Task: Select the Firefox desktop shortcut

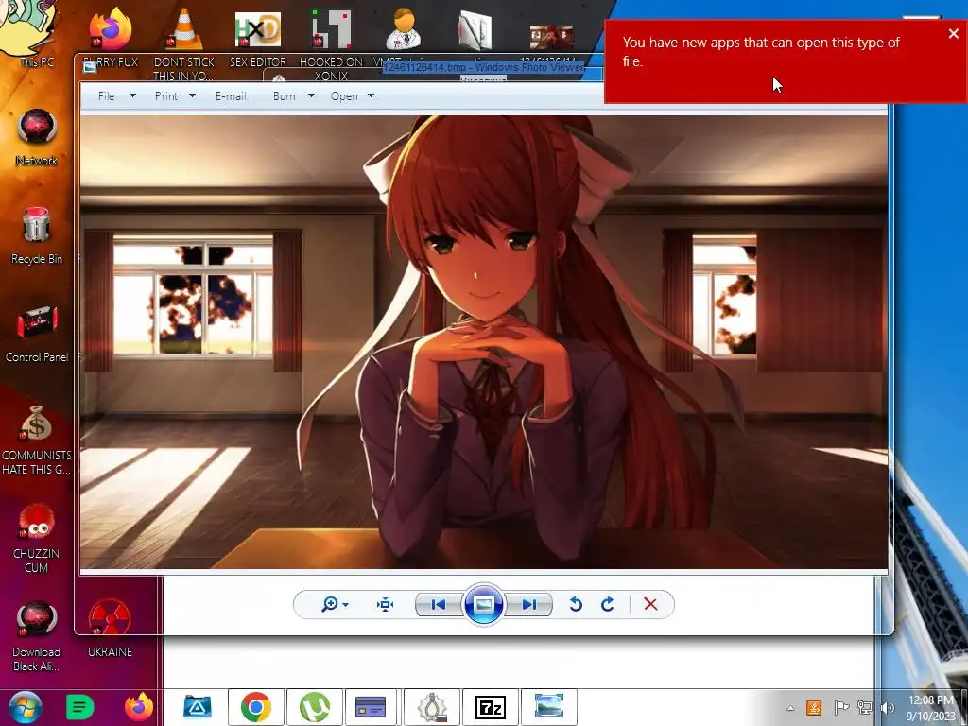Action: pos(111,37)
